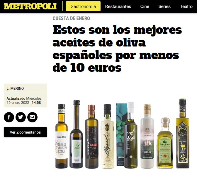Image resolution: width=197 pixels, height=173 pixels.
Task: Click the Magnasur cream-colored bottle
Action: coord(107,136)
